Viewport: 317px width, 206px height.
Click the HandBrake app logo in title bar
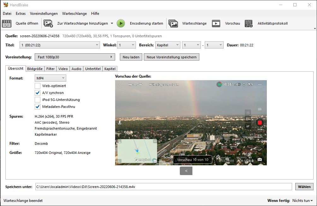pyautogui.click(x=6, y=5)
